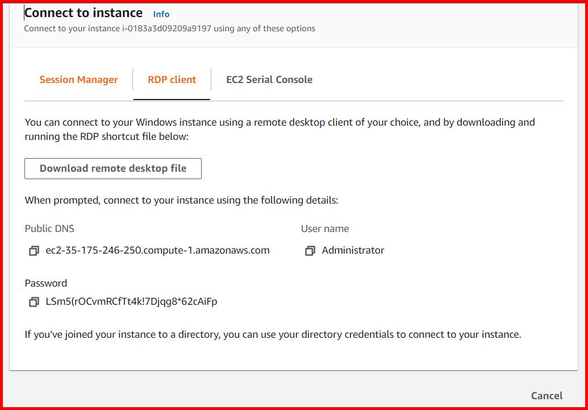588x410 pixels.
Task: Click Download remote desktop file
Action: point(112,168)
